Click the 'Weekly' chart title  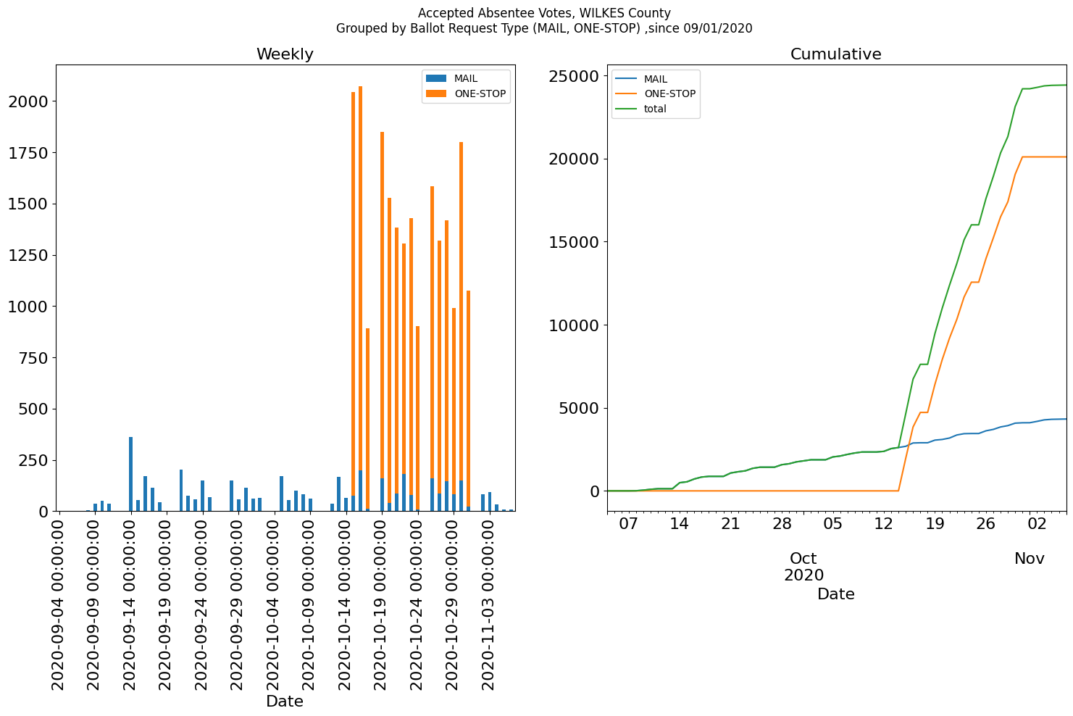[x=285, y=54]
